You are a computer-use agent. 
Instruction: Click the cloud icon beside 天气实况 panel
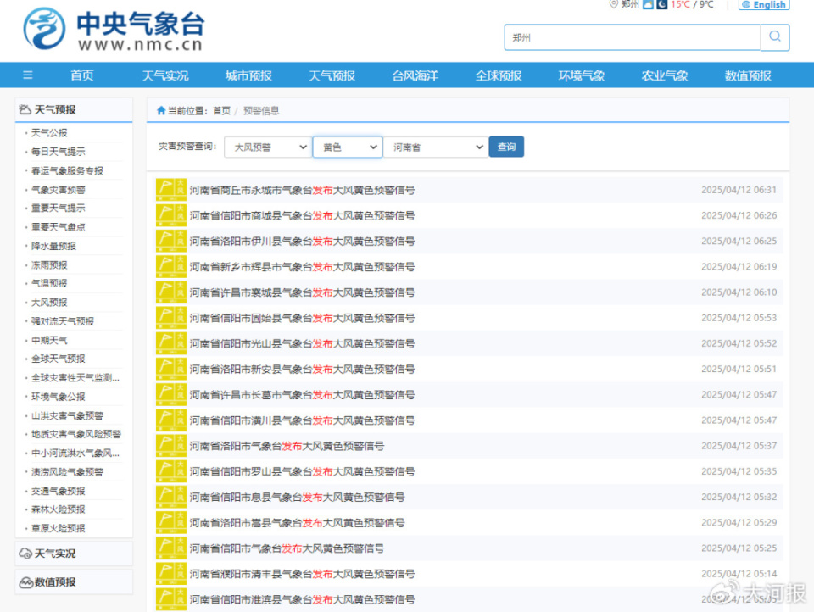coord(25,554)
